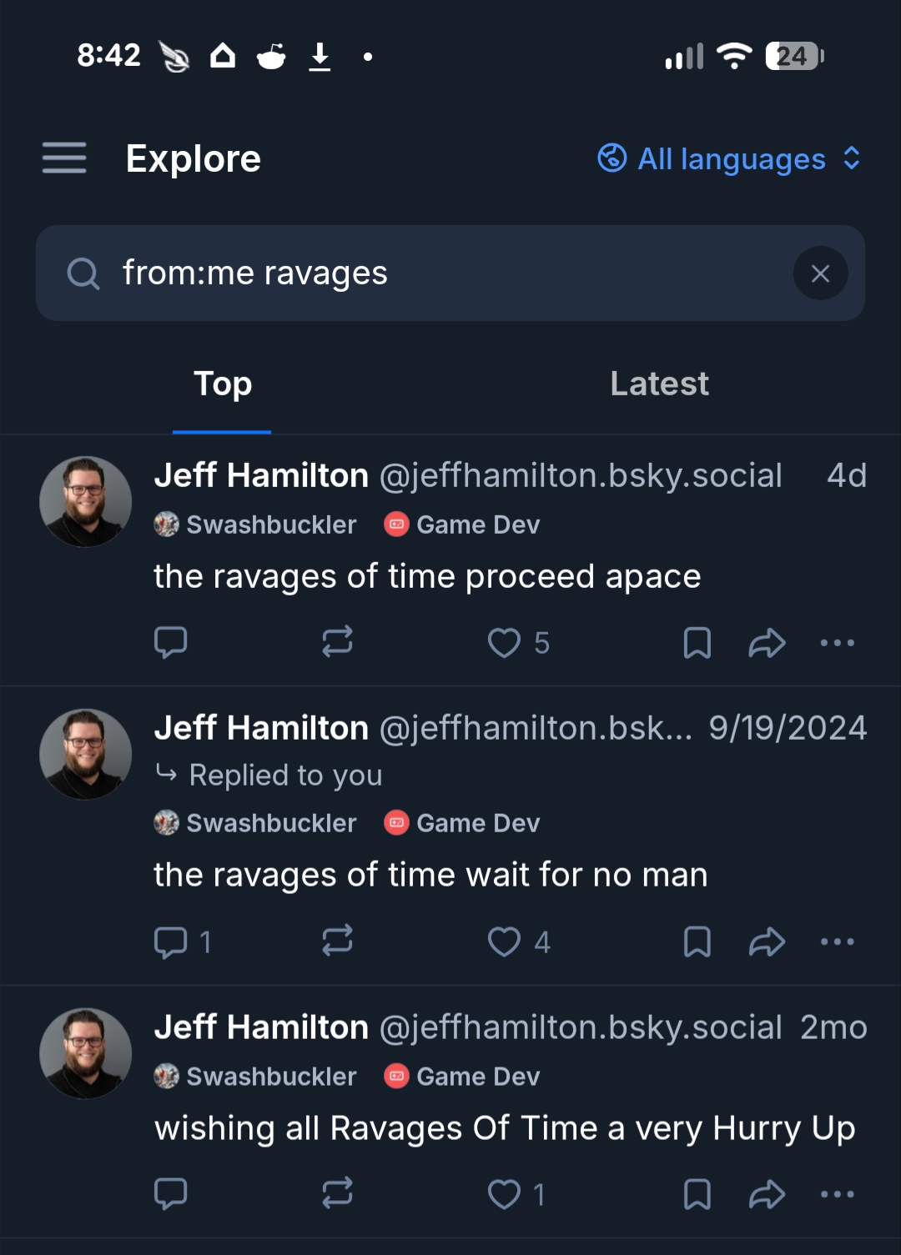This screenshot has width=901, height=1255.
Task: Like the "proceed apace" post
Action: (x=504, y=643)
